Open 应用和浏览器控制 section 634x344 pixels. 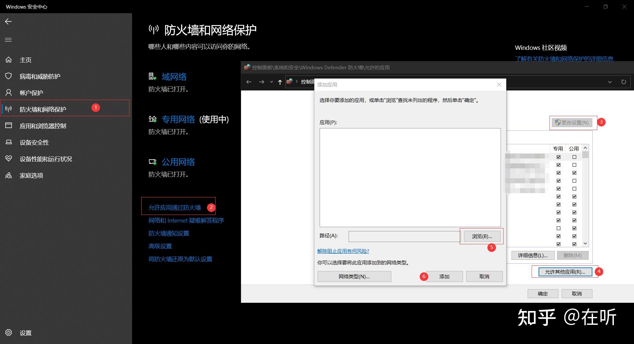click(x=43, y=126)
